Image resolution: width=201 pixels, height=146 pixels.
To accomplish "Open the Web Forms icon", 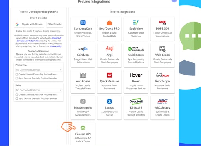I will (83, 75).
